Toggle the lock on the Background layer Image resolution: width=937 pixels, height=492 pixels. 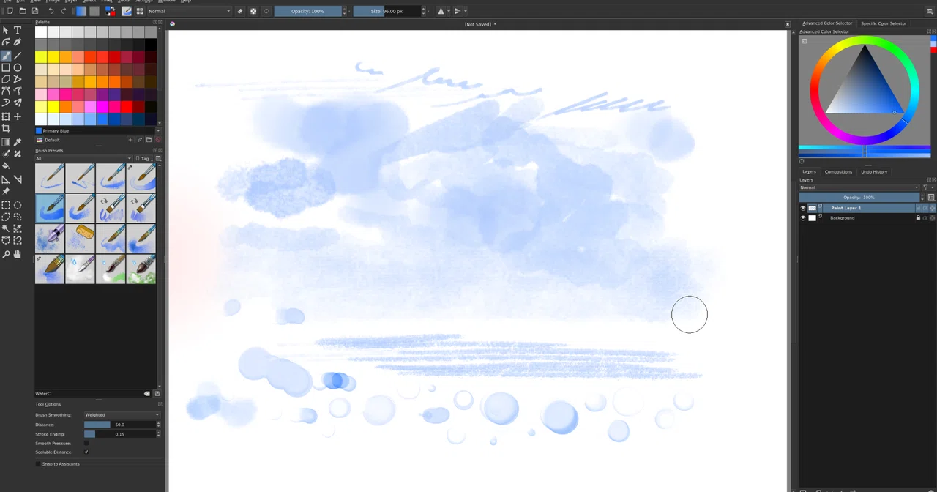918,217
